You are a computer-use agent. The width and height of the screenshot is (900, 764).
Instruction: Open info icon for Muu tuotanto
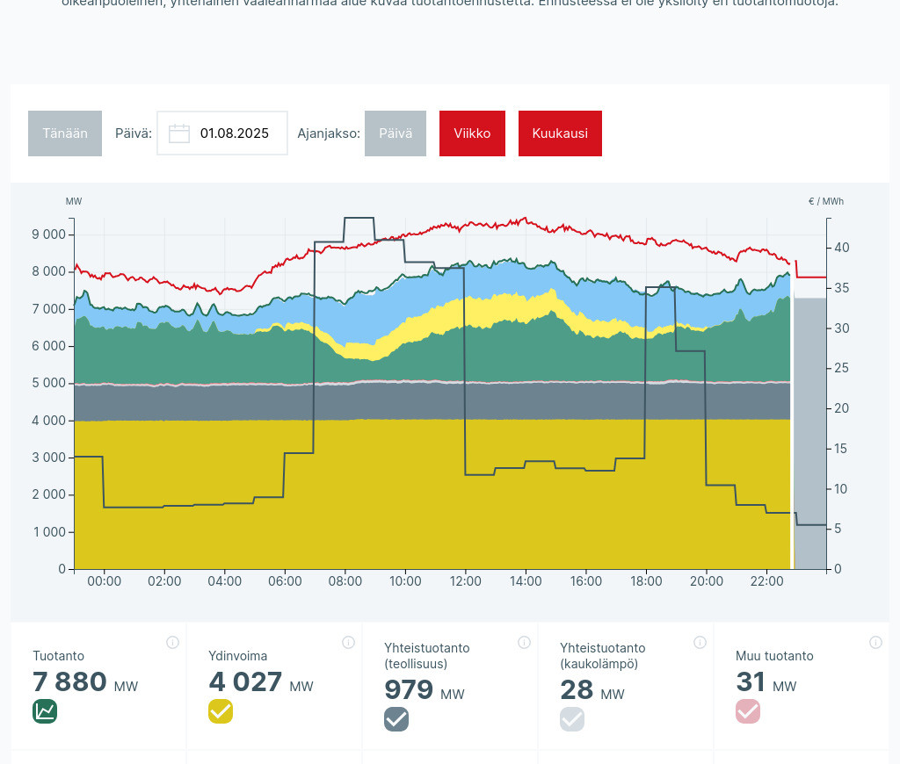pyautogui.click(x=875, y=643)
